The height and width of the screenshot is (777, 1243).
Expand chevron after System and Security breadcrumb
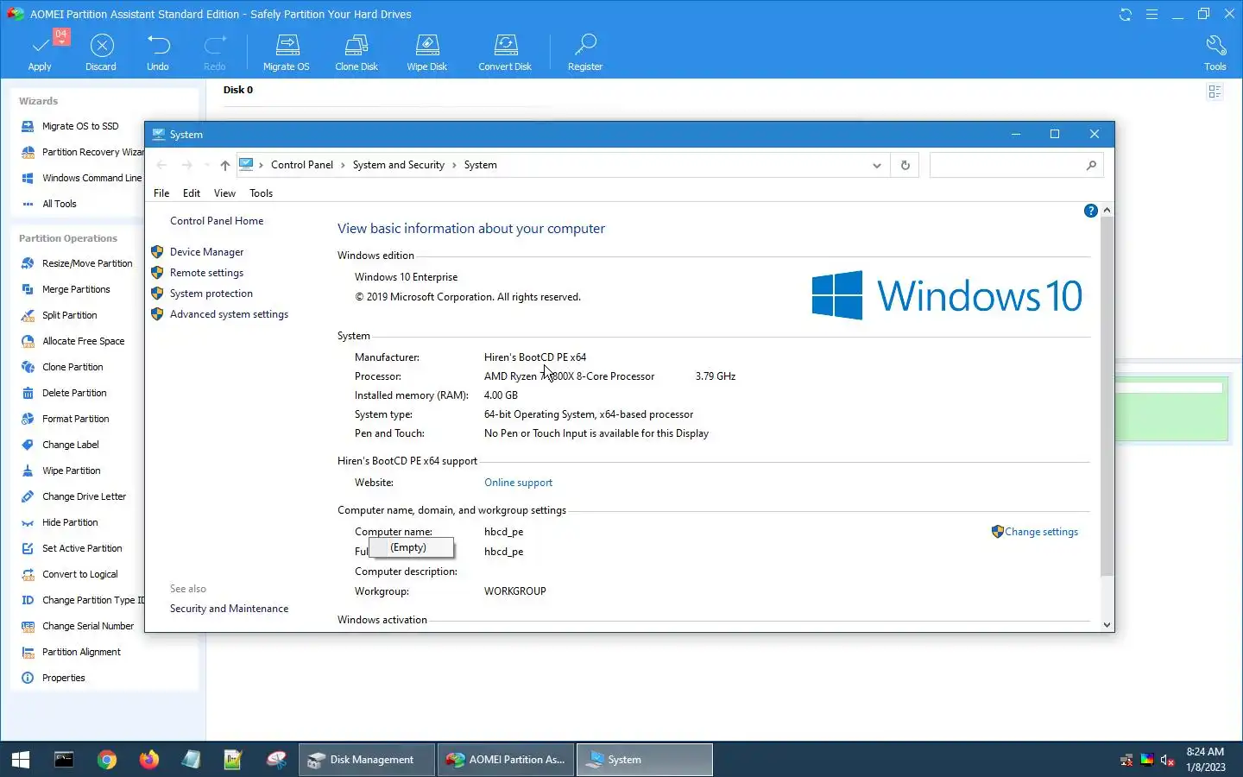[x=454, y=165]
